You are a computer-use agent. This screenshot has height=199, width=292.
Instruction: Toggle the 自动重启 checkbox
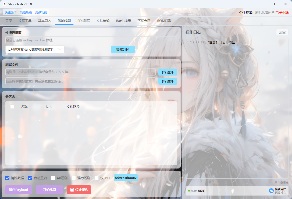click(30, 178)
